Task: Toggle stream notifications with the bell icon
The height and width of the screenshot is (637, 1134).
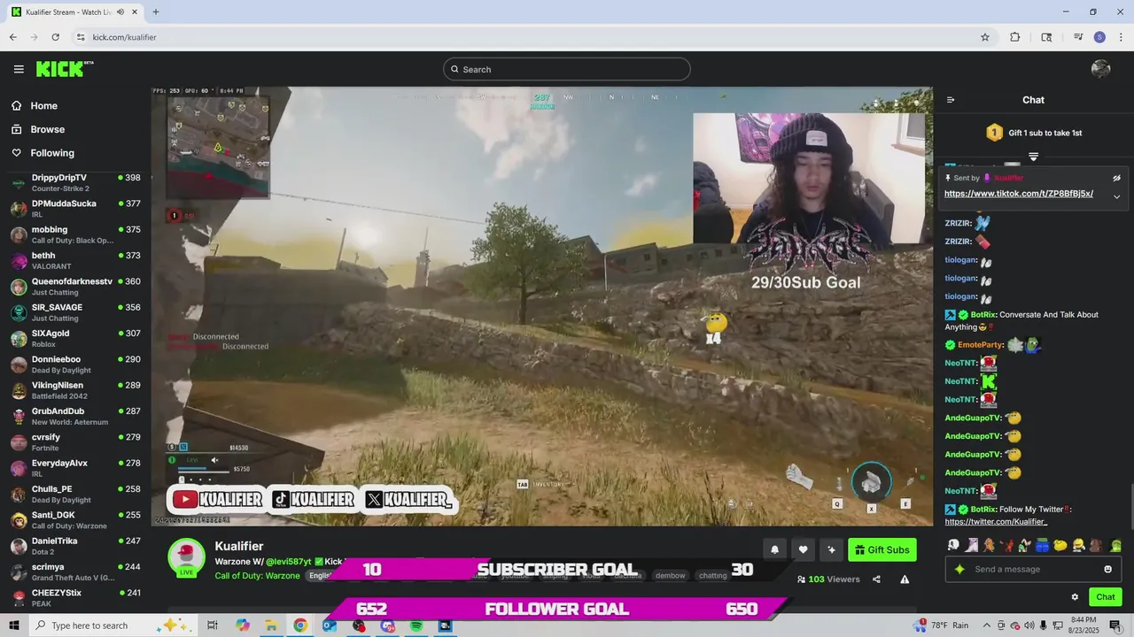Action: coord(774,549)
